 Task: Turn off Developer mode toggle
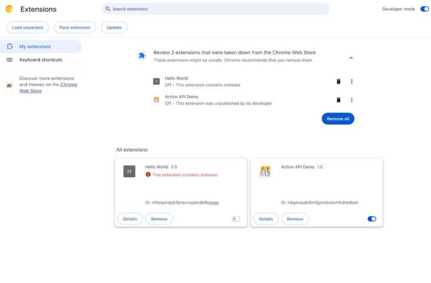pos(424,9)
